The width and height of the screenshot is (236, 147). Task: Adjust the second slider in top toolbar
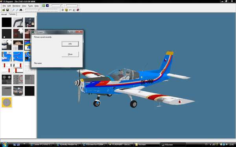coord(72,6)
